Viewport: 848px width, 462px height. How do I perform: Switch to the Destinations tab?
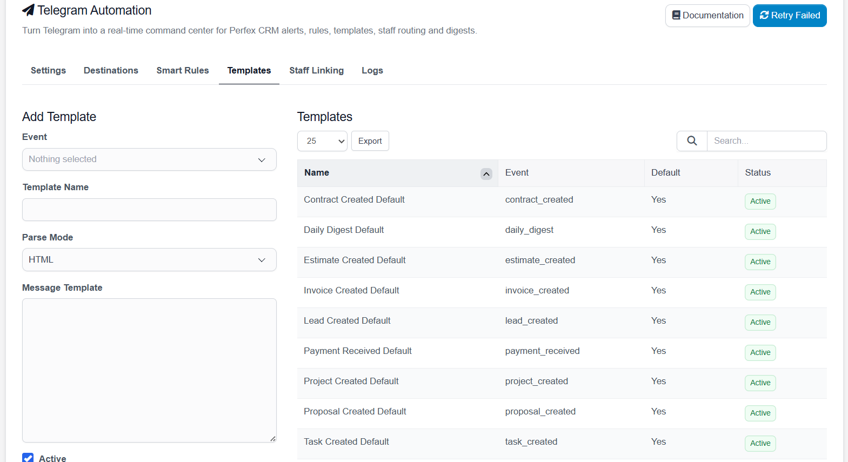(111, 70)
